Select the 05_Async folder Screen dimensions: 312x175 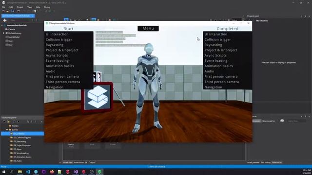click(18, 149)
